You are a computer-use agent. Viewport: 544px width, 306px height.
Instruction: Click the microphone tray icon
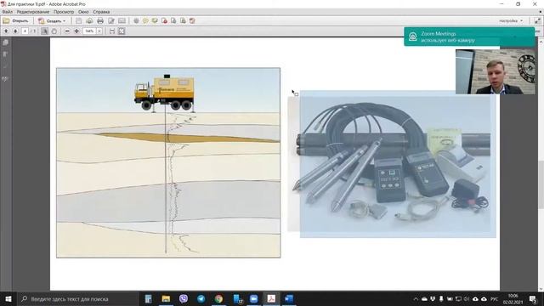click(441, 298)
